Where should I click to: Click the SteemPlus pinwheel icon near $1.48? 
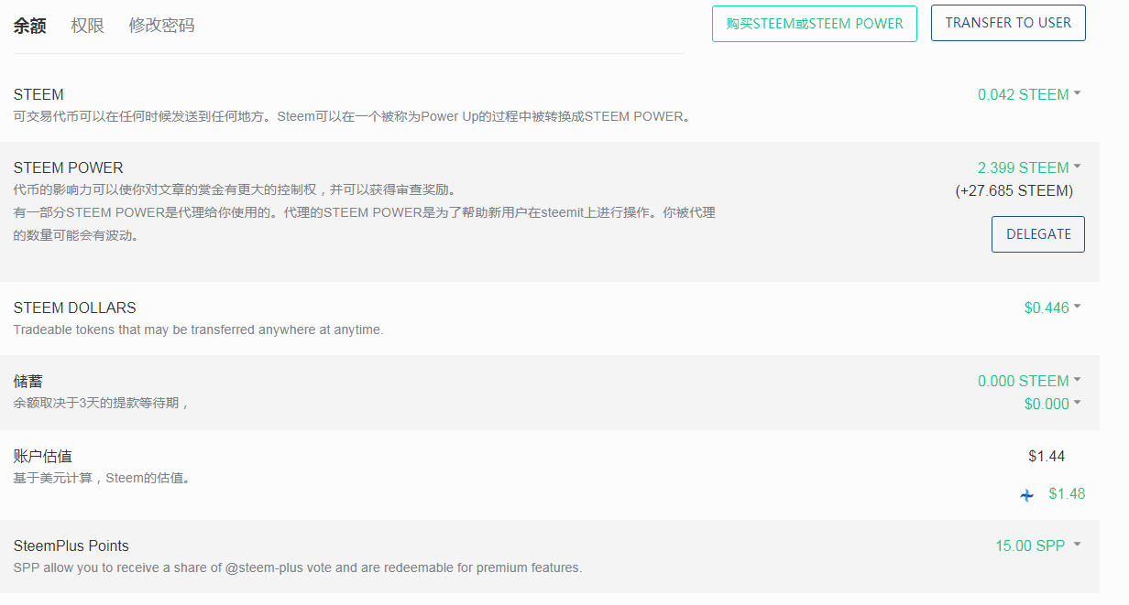click(1027, 495)
